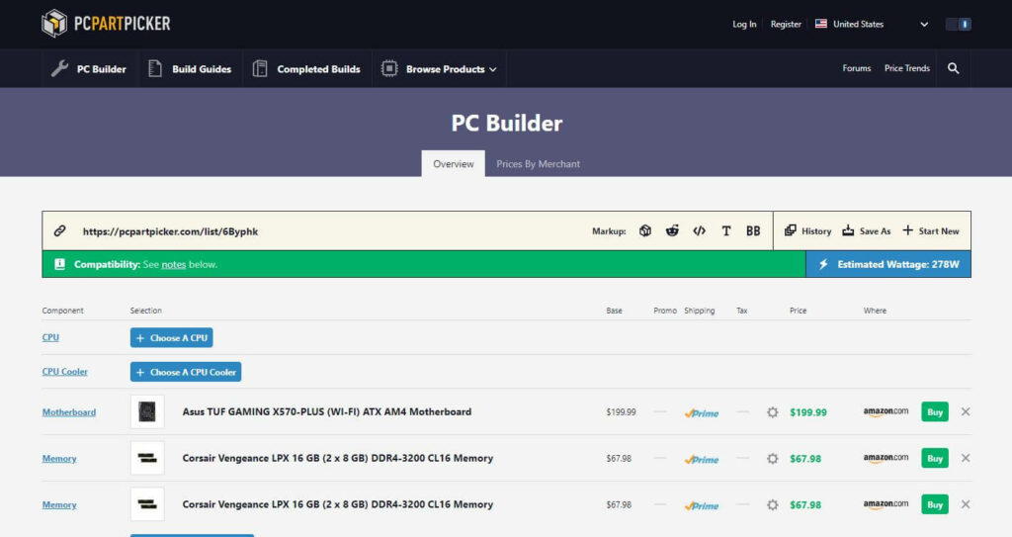Choose the HTML code markup icon
Viewport: 1012px width, 537px height.
click(699, 230)
